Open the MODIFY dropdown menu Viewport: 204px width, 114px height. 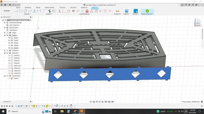(x=49, y=14)
